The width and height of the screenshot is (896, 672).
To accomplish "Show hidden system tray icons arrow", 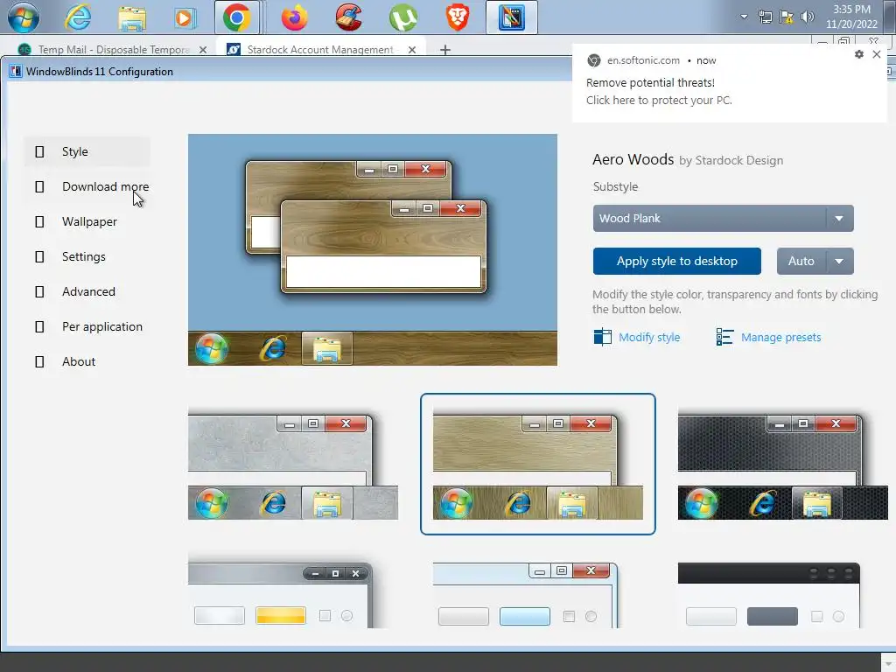I will 744,17.
